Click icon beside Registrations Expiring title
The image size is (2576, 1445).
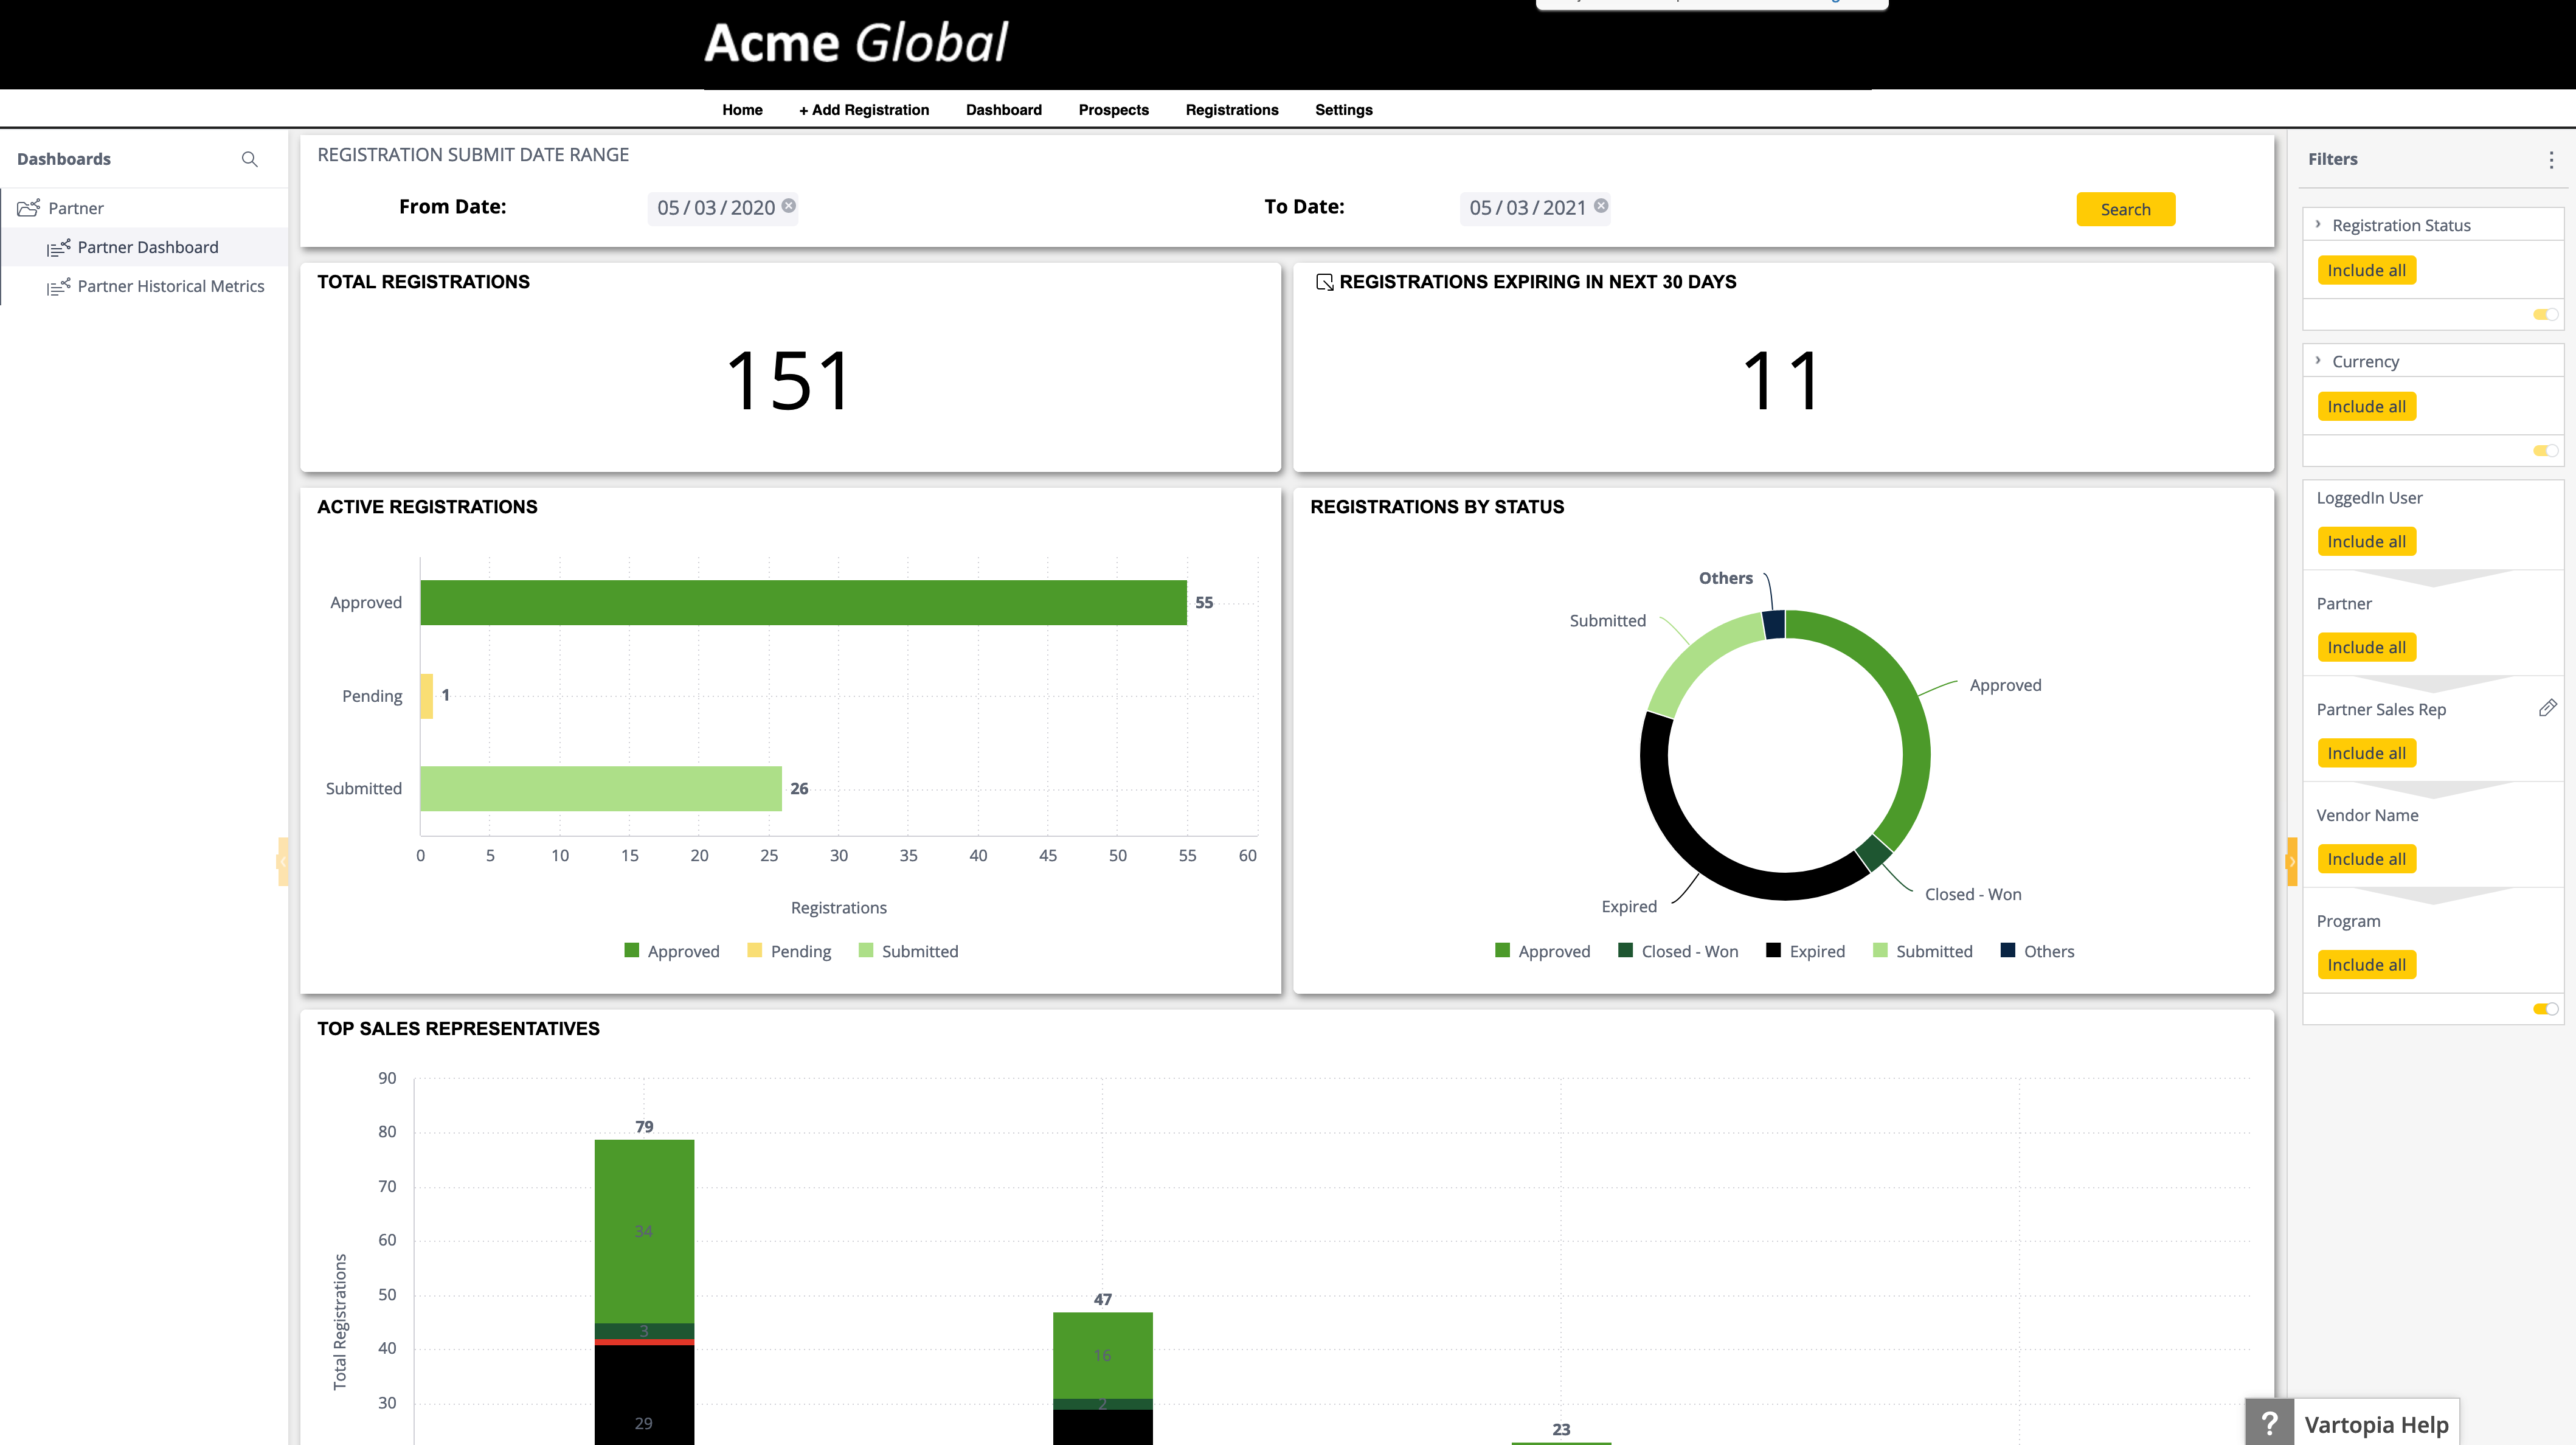pyautogui.click(x=1324, y=282)
